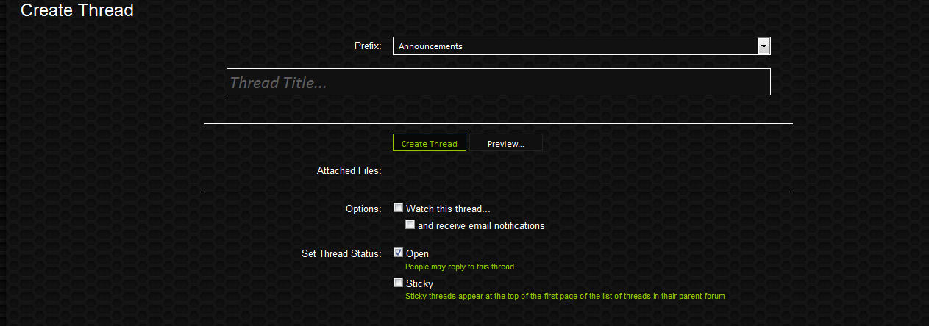Click the 'People may reply to this thread' hint

click(x=460, y=267)
